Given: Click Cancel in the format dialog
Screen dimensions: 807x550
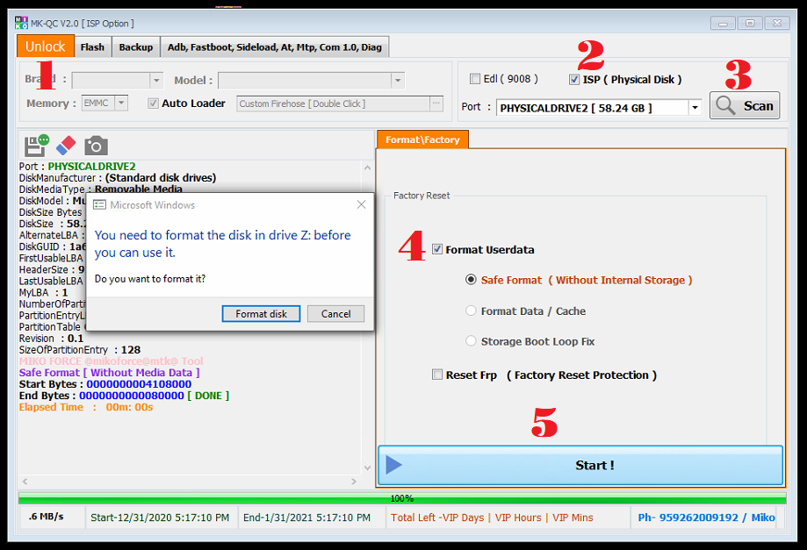Looking at the screenshot, I should pyautogui.click(x=335, y=313).
